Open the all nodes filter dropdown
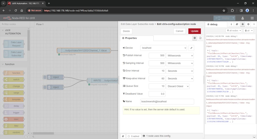 click(234, 31)
